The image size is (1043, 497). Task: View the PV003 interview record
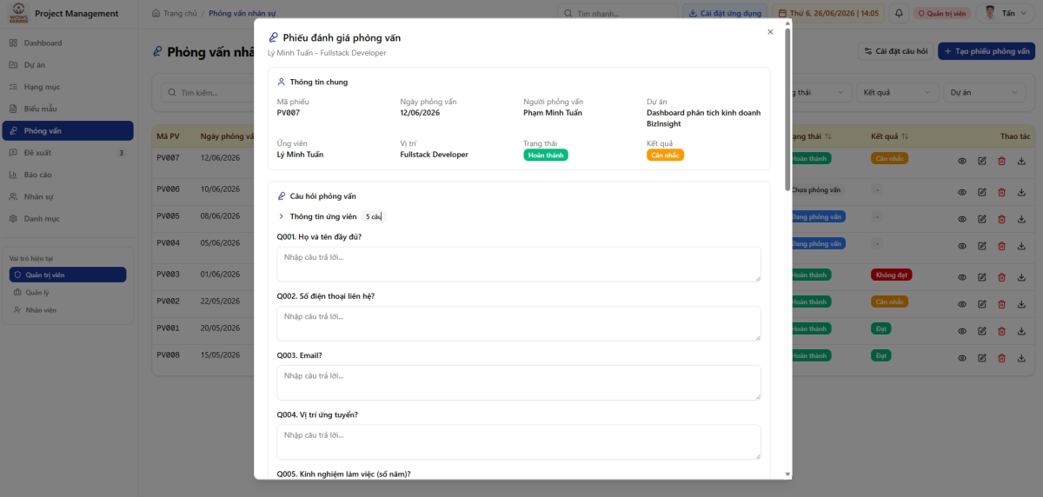click(962, 277)
